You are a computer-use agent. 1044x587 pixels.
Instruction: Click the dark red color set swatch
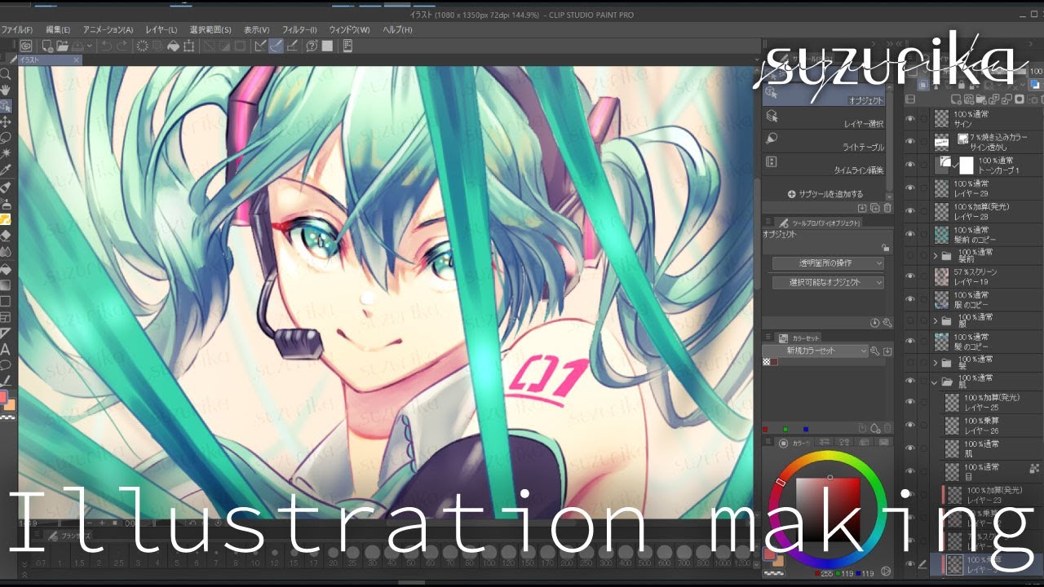click(x=775, y=361)
